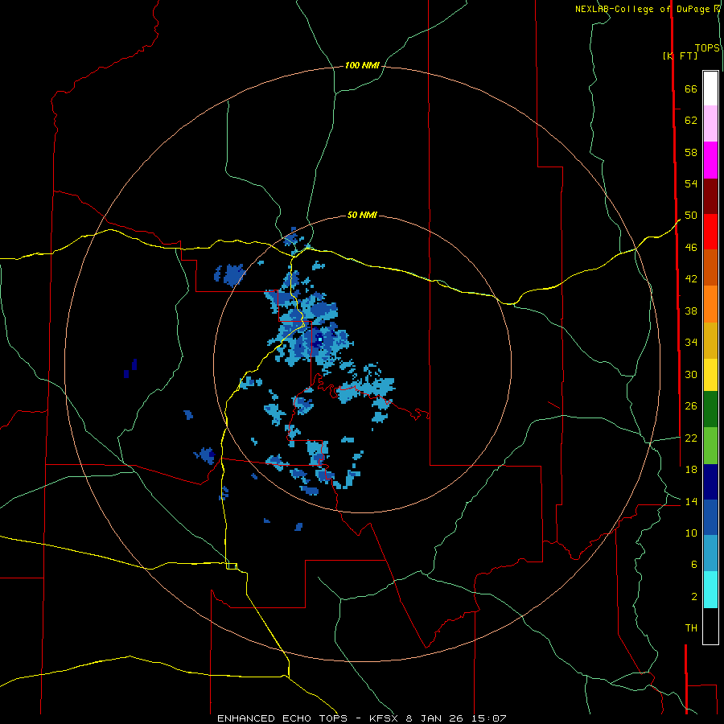
Task: Select the gold legend color band
Action: (710, 340)
